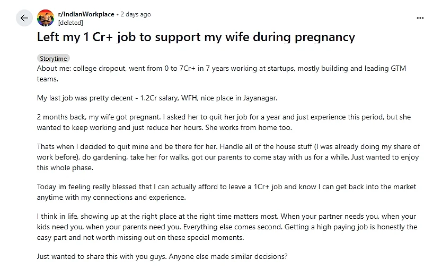Click the 'About me: college dropout' paragraph

pos(222,73)
